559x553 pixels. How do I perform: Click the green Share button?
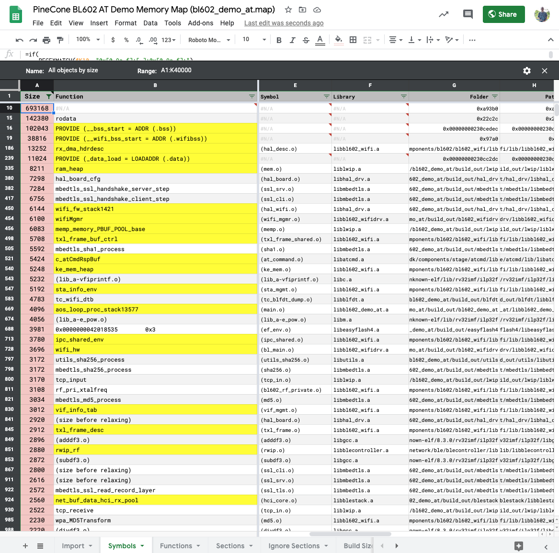click(503, 14)
